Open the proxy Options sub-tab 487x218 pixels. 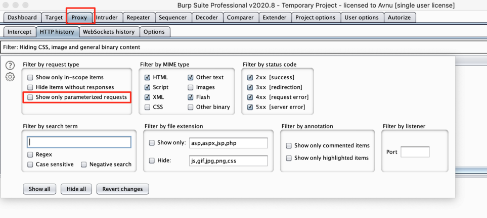(154, 32)
